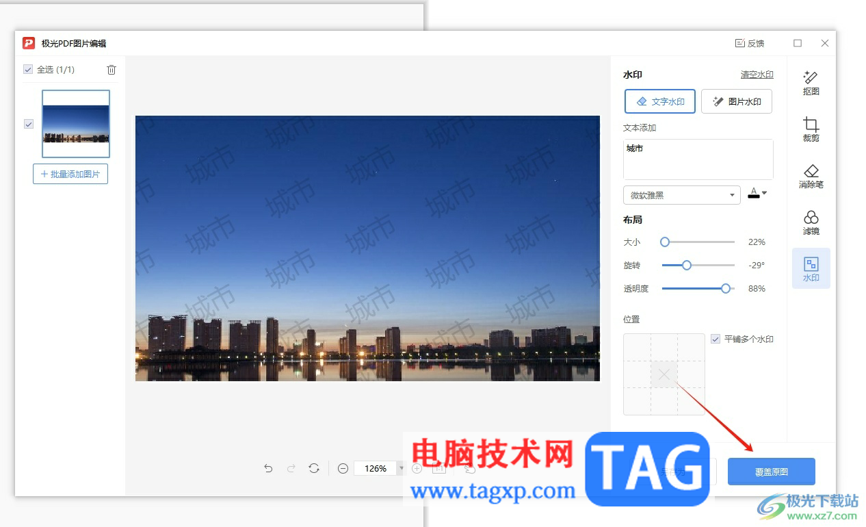Open the 反馈 feedback option
Viewport: 866px width, 527px height.
(x=750, y=43)
